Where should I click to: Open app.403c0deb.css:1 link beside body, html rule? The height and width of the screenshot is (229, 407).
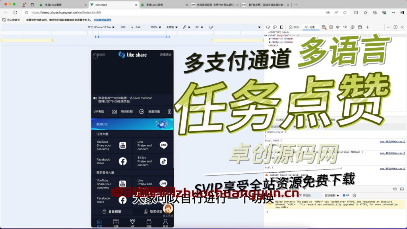pyautogui.click(x=392, y=142)
